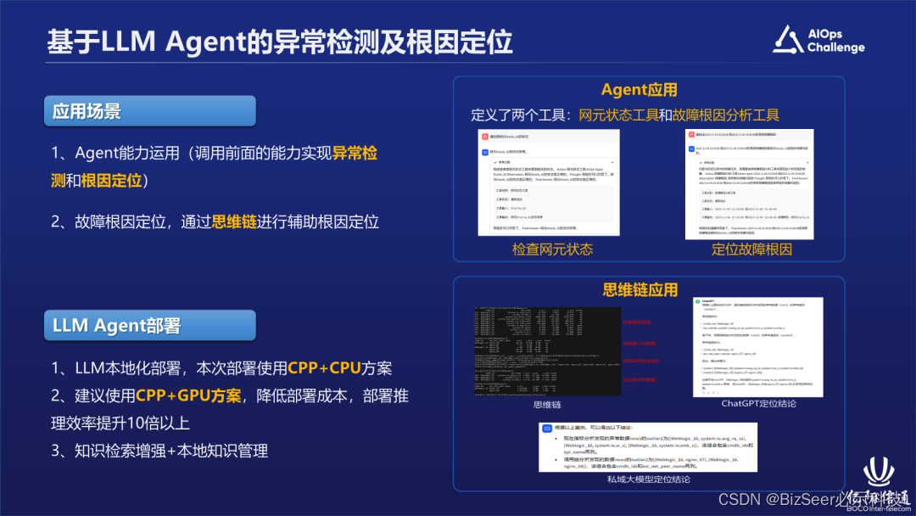Click the highlighted 思维链 text in 应用场景
The width and height of the screenshot is (916, 516).
pos(234,222)
